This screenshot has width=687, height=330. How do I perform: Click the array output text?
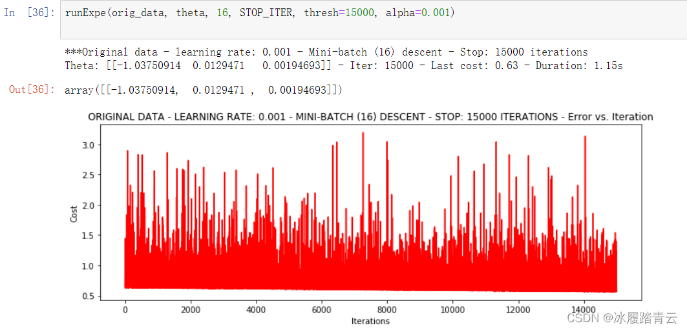(204, 90)
